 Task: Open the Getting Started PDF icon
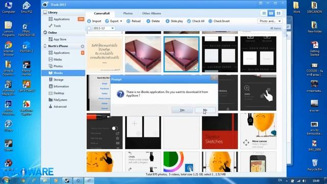(315, 49)
